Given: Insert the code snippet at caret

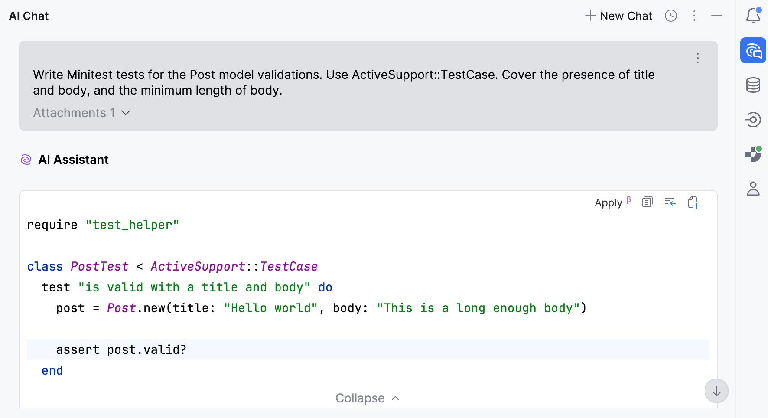Looking at the screenshot, I should pos(670,202).
